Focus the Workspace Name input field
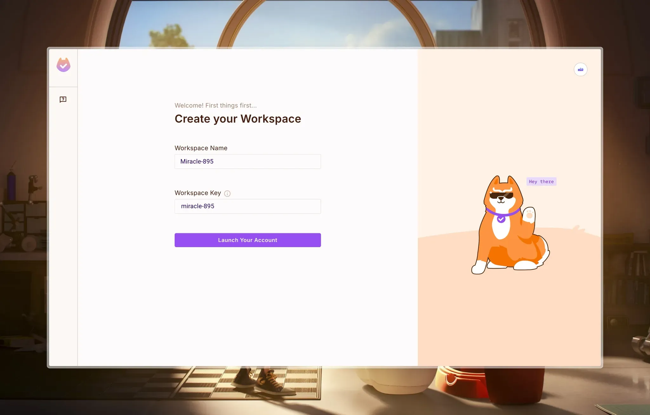The height and width of the screenshot is (415, 650). click(x=248, y=161)
